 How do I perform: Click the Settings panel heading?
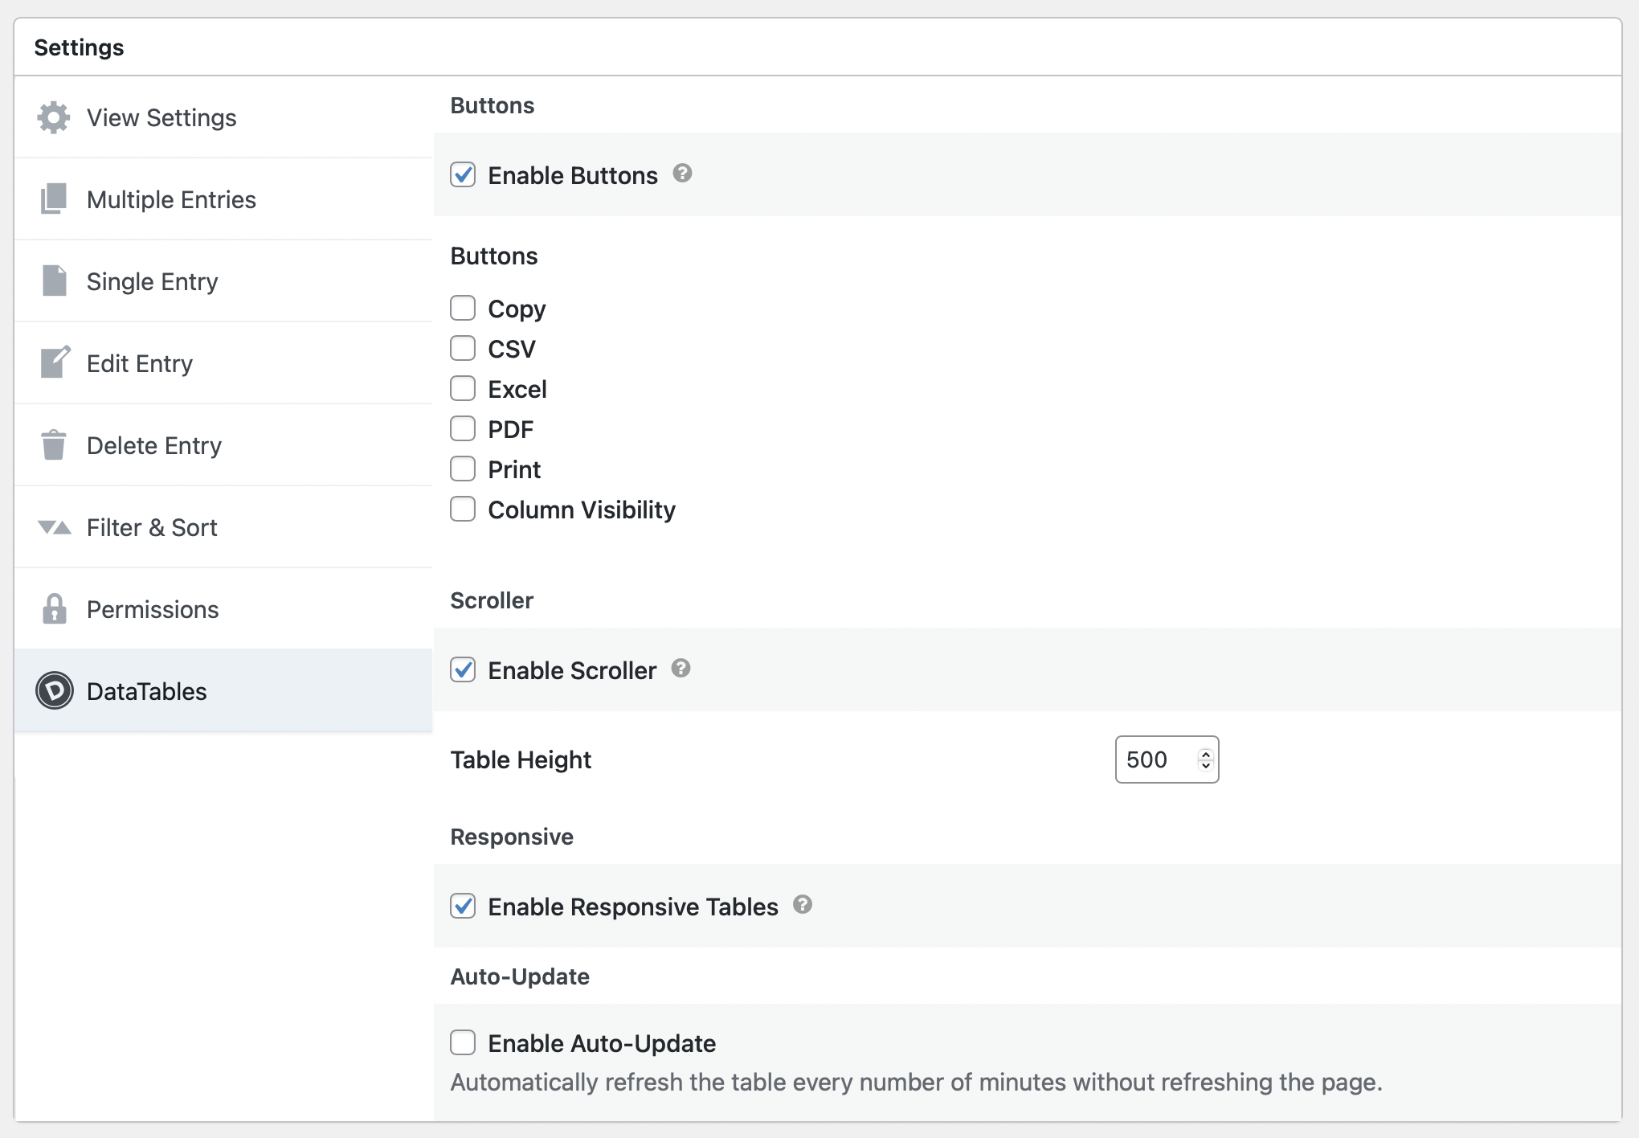[x=79, y=47]
